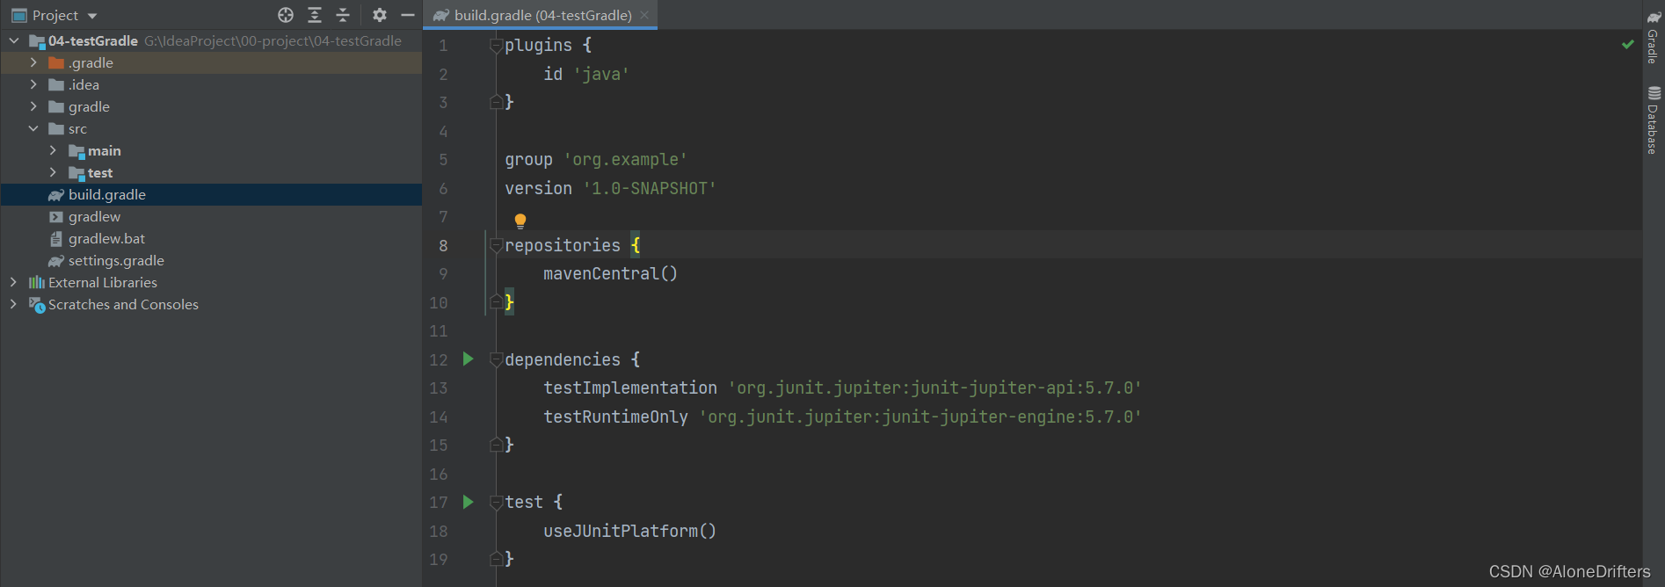Hide the Project tool window with minus icon

[407, 15]
